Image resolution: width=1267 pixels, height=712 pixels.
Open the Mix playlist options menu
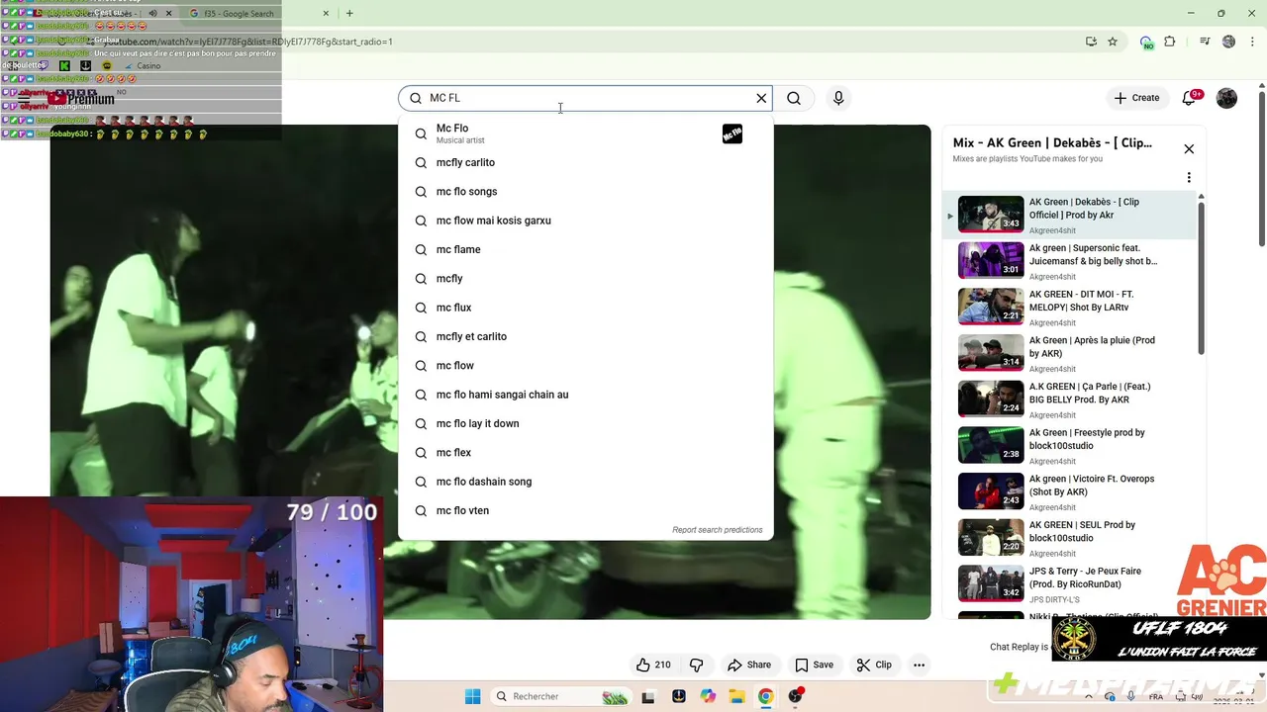pyautogui.click(x=1189, y=178)
